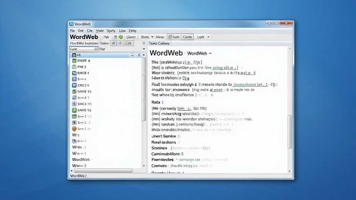This screenshot has width=356, height=200.
Task: Click the icon of the 'FM 3' row
Action: click(x=74, y=67)
